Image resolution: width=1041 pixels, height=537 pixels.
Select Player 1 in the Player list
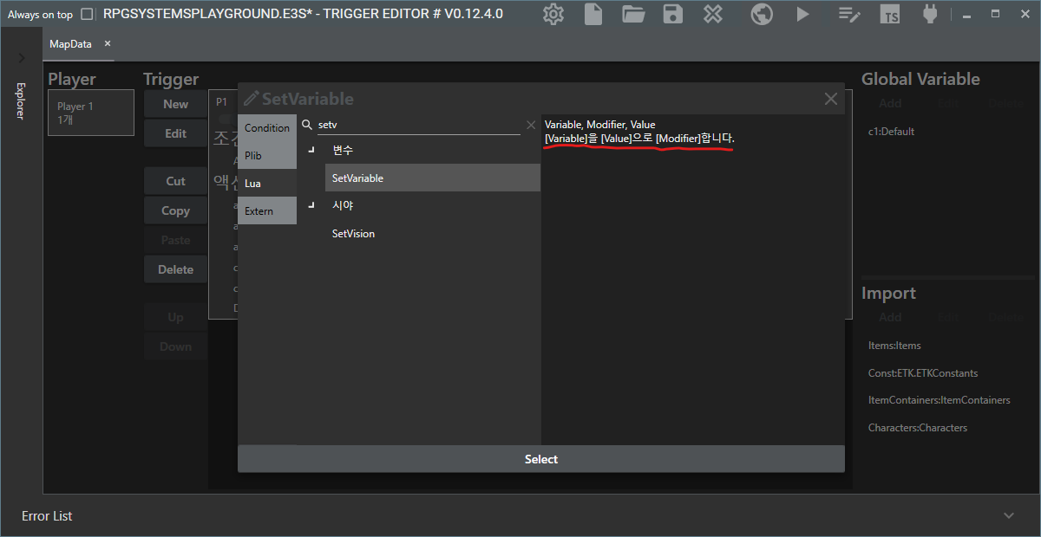[x=91, y=113]
